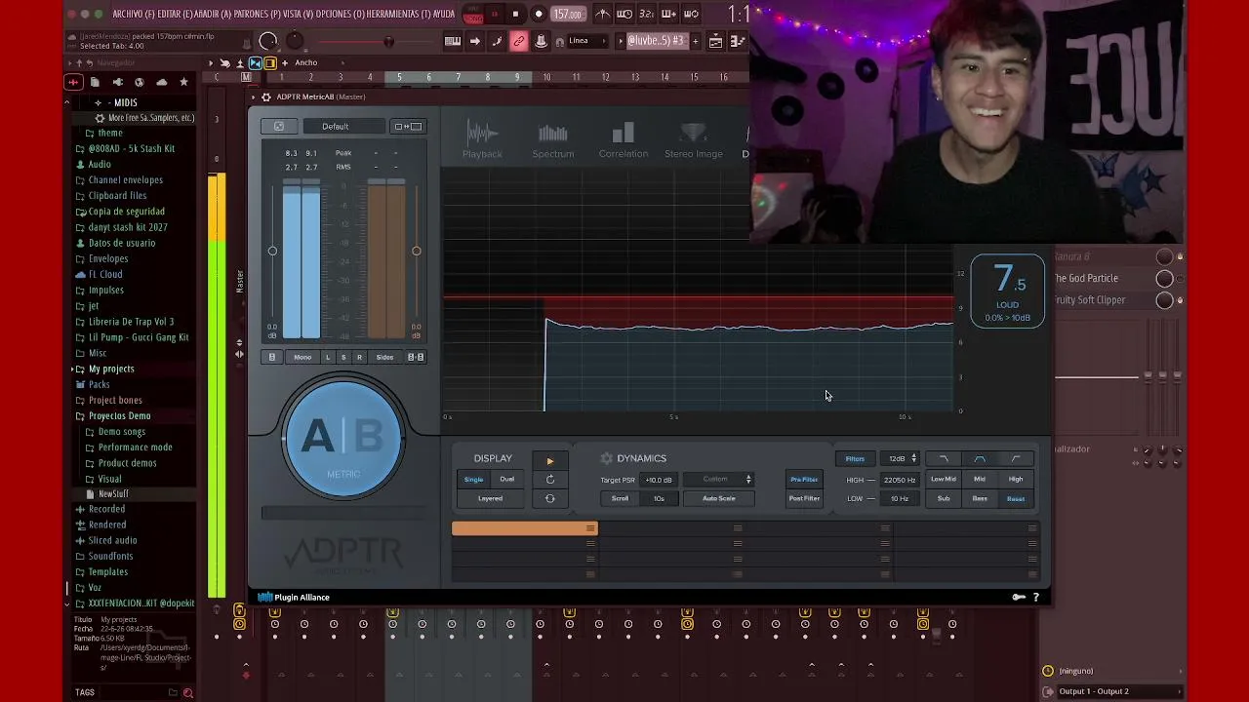The height and width of the screenshot is (702, 1249).
Task: Open the Dynamics settings gear
Action: [606, 458]
